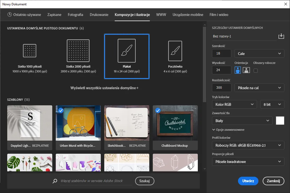Viewport: 290px width, 193px height.
Task: Open the Tryb kolorów dropdown showing Kolor RGB
Action: pyautogui.click(x=234, y=104)
